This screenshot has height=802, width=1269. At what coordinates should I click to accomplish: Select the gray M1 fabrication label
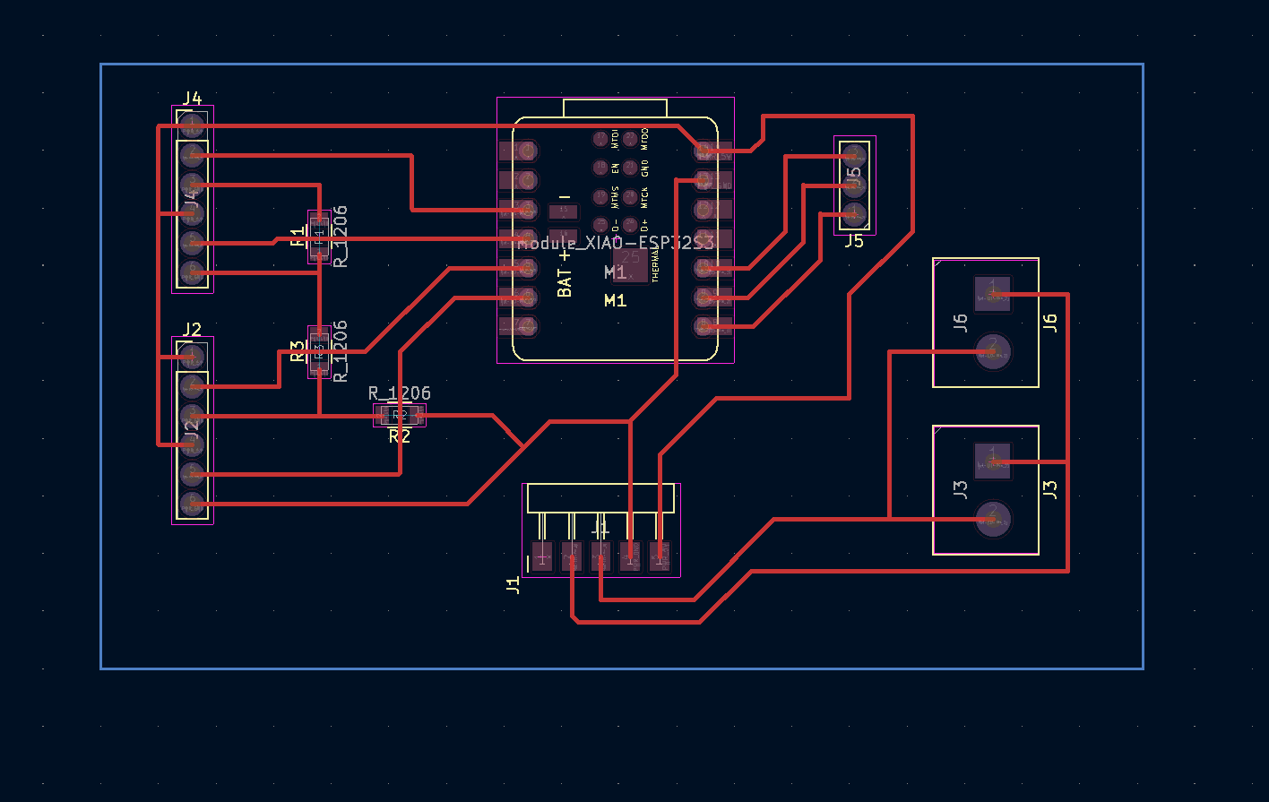pos(616,272)
